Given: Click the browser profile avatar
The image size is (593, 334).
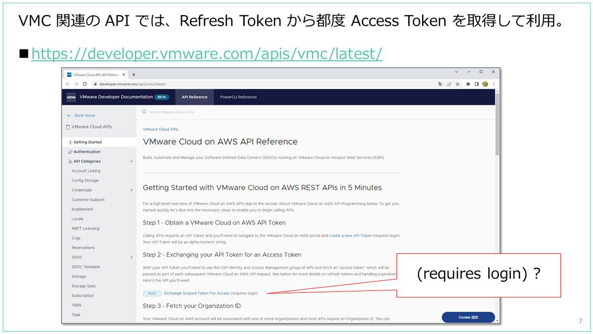Looking at the screenshot, I should (485, 84).
